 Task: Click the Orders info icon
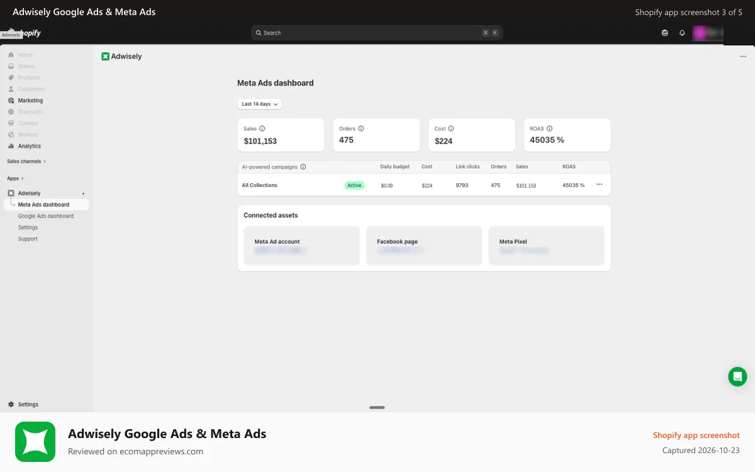pyautogui.click(x=361, y=128)
